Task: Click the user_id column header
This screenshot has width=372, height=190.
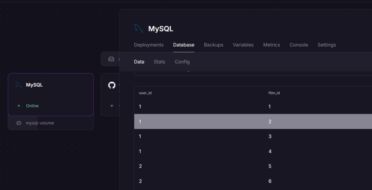Action: [145, 93]
